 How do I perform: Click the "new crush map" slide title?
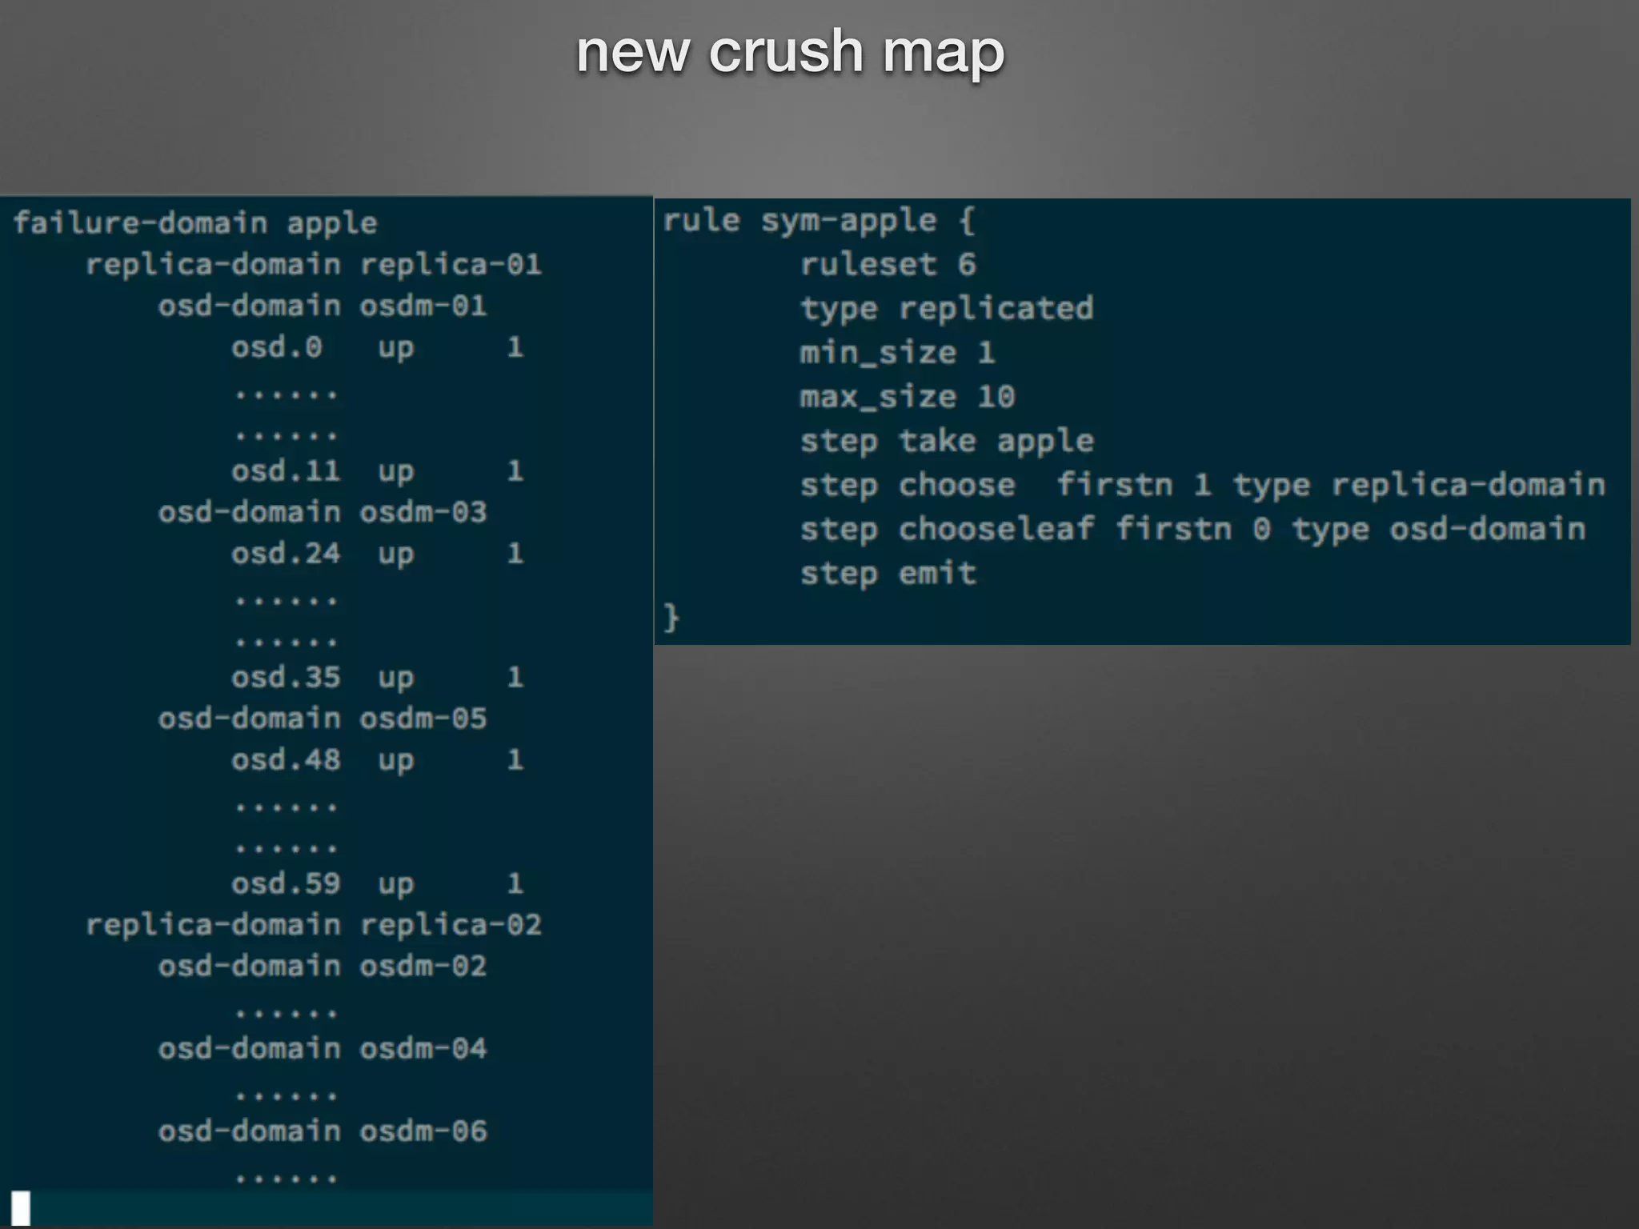790,52
